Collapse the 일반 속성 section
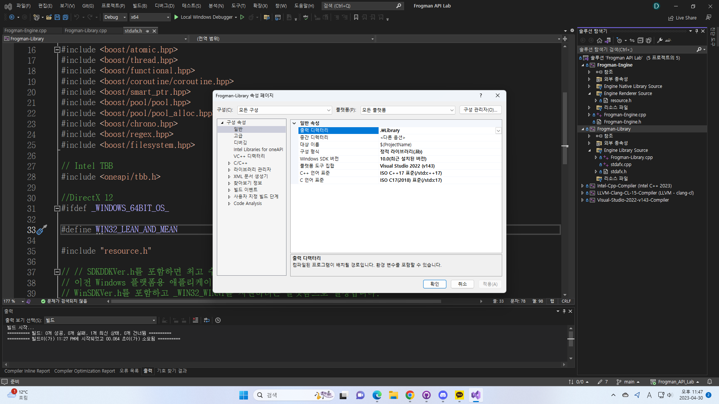Screen dimensions: 719x404 (294, 123)
